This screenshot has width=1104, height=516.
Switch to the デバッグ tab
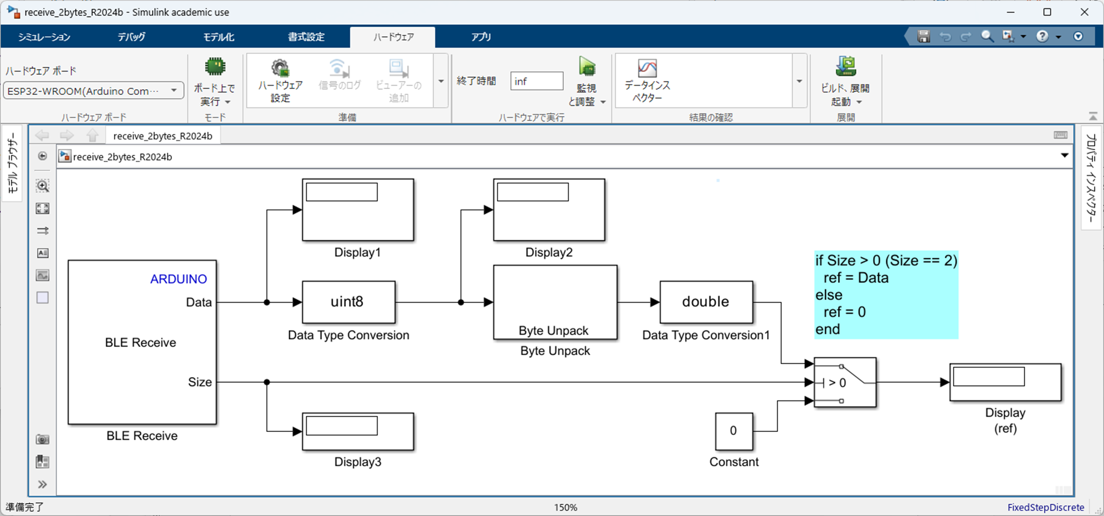(x=131, y=37)
